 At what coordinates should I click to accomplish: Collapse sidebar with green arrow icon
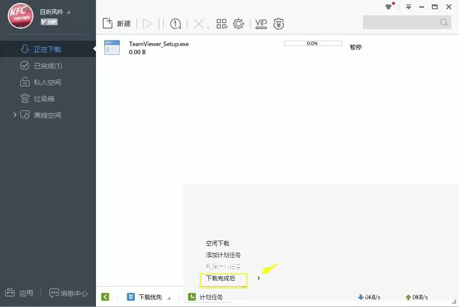(105, 297)
